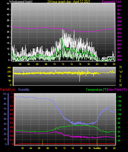Viewport: 128px width, 152px height.
Task: Click the 25 windspeed axis value
Action: [8, 32]
